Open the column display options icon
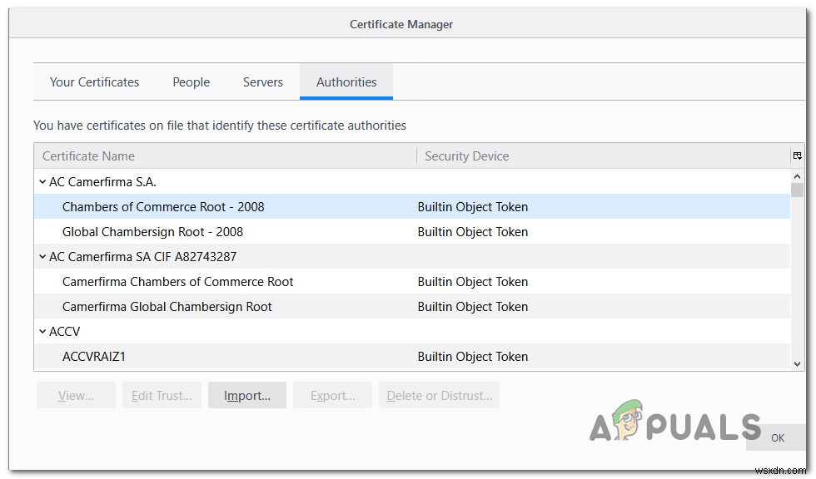 tap(798, 155)
